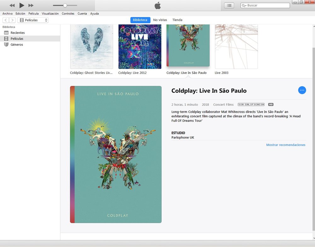Open search options magnifier dropdown

click(x=244, y=5)
